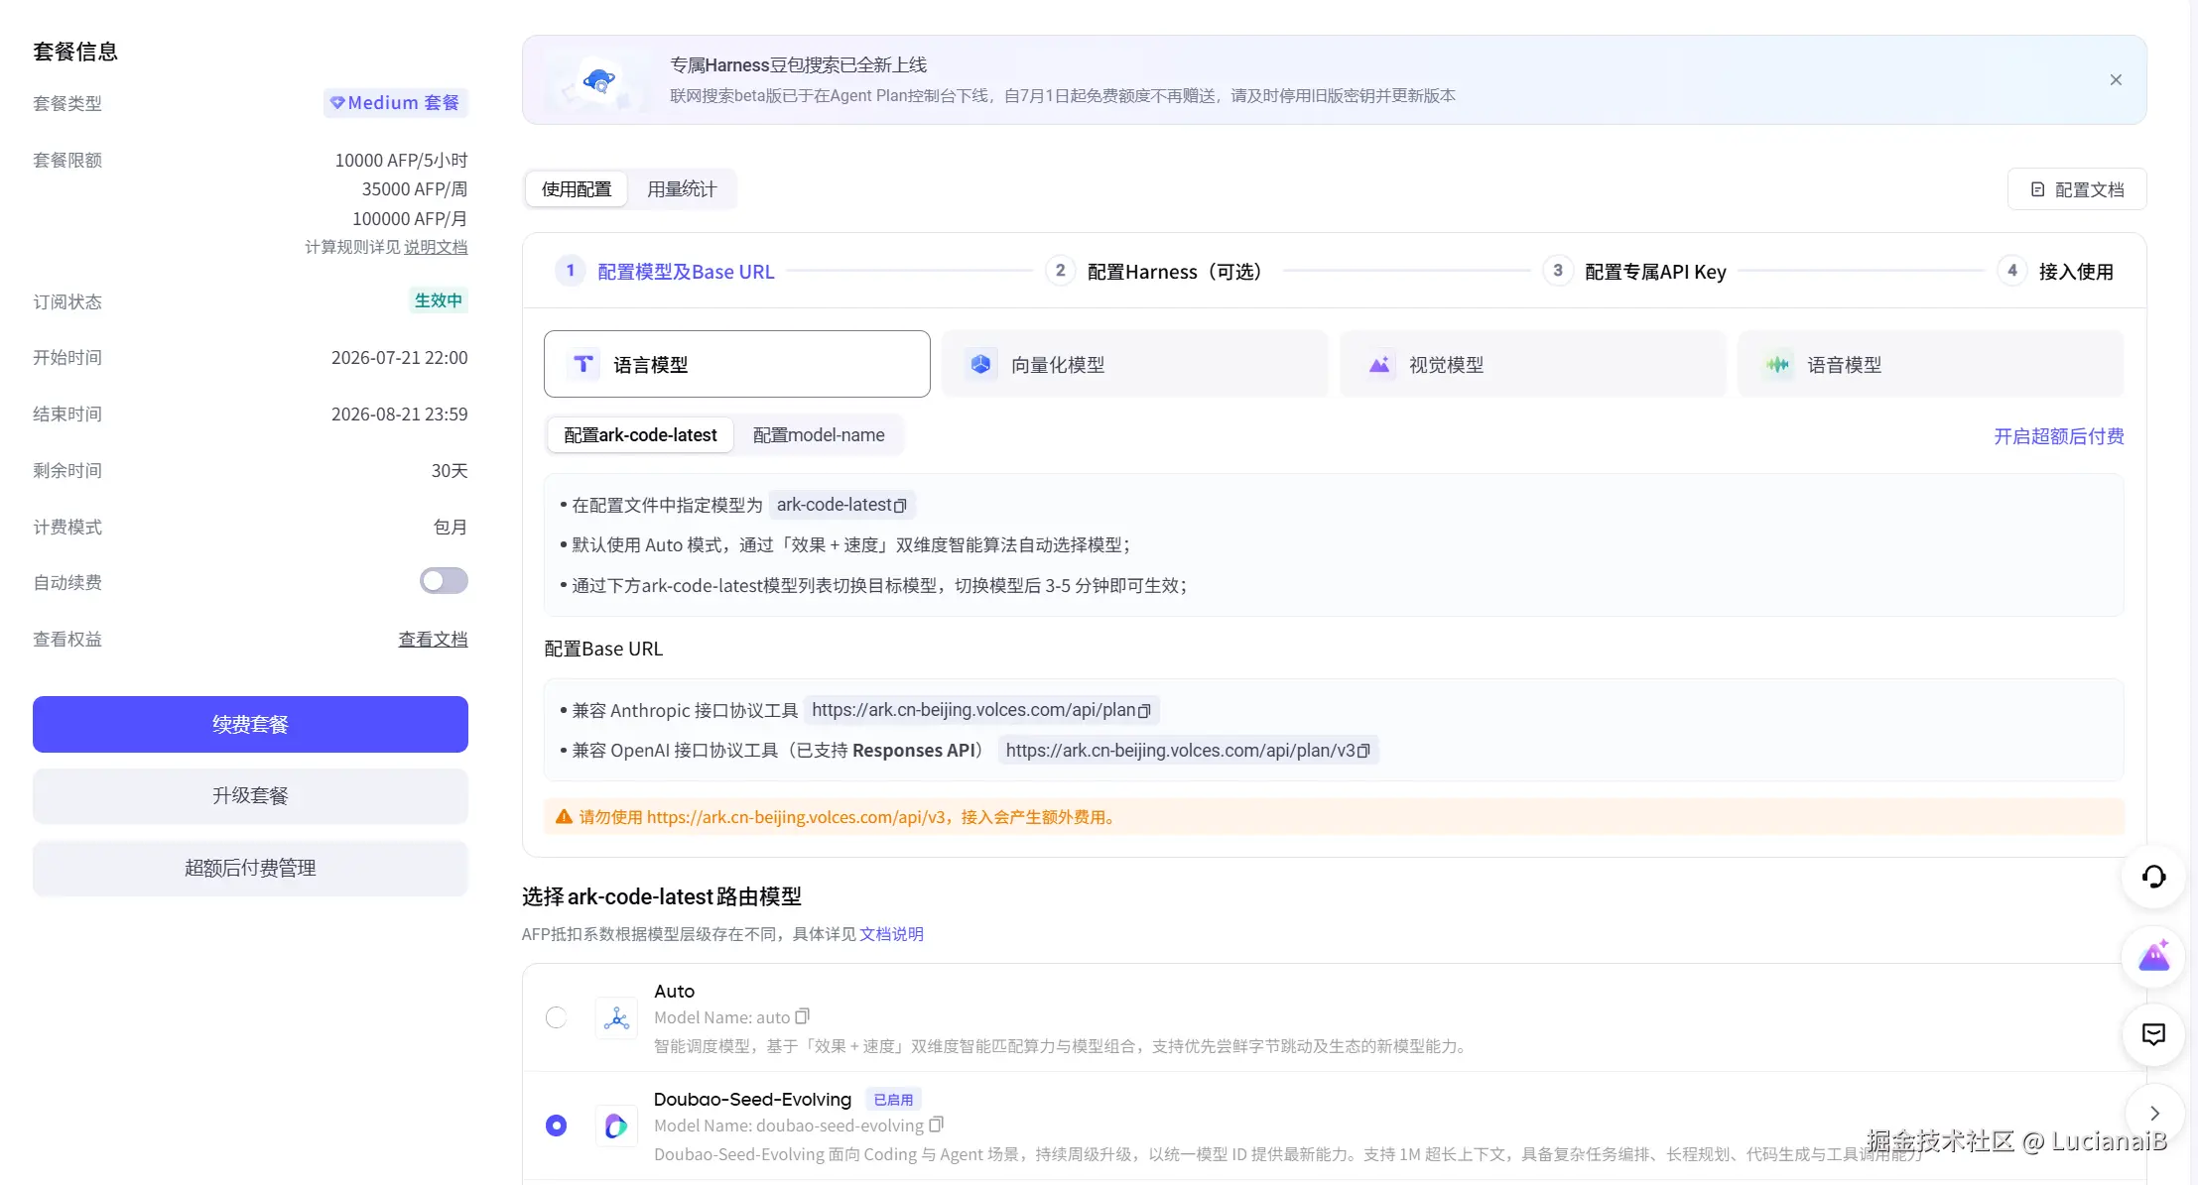Click the warning triangle icon in notice

(x=564, y=817)
